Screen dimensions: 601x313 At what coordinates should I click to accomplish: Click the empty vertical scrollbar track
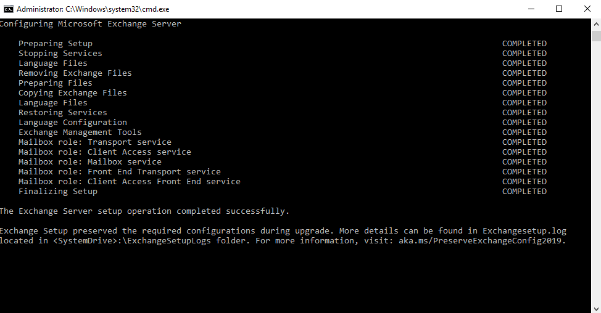tap(596, 172)
